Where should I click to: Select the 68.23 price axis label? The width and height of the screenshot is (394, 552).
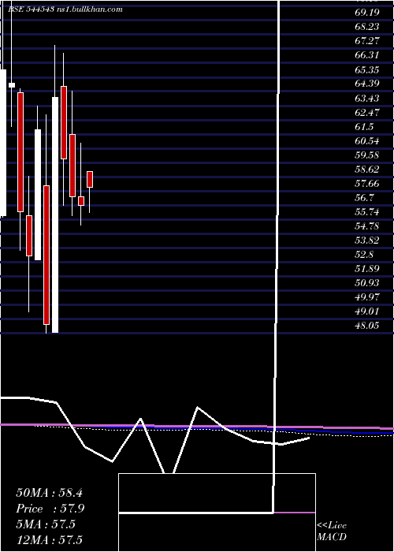[x=367, y=27]
